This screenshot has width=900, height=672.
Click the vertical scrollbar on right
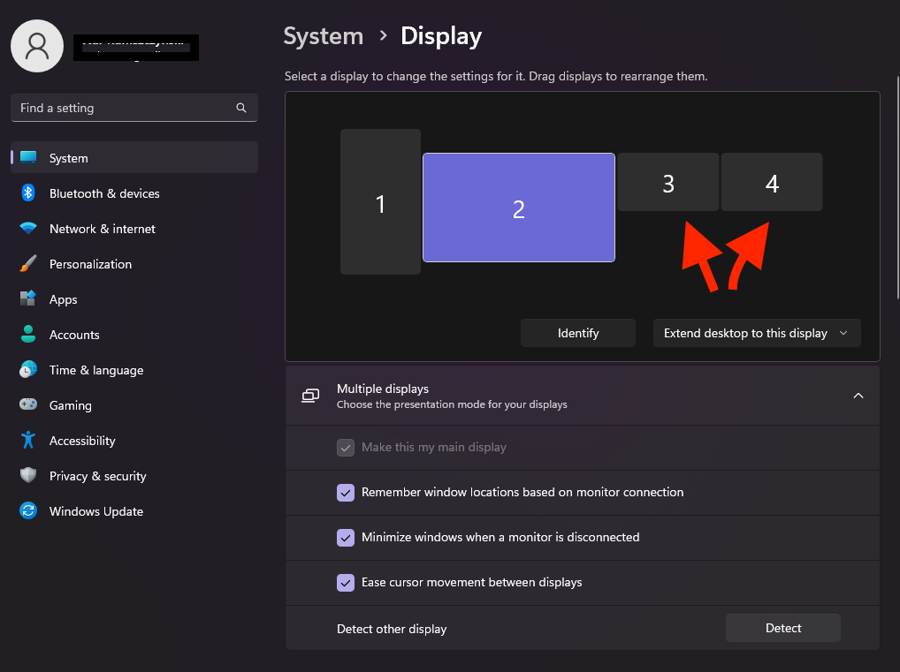pyautogui.click(x=897, y=187)
